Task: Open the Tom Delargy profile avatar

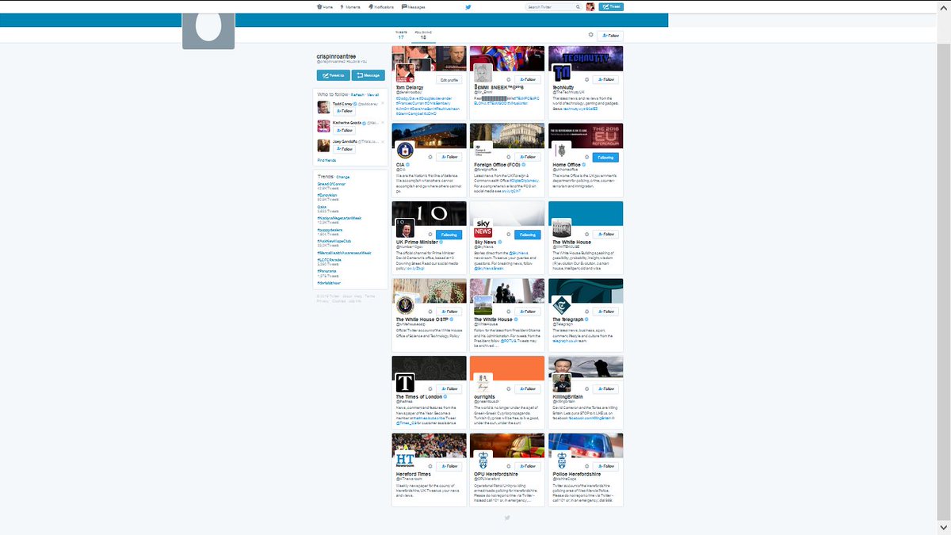Action: pos(404,73)
